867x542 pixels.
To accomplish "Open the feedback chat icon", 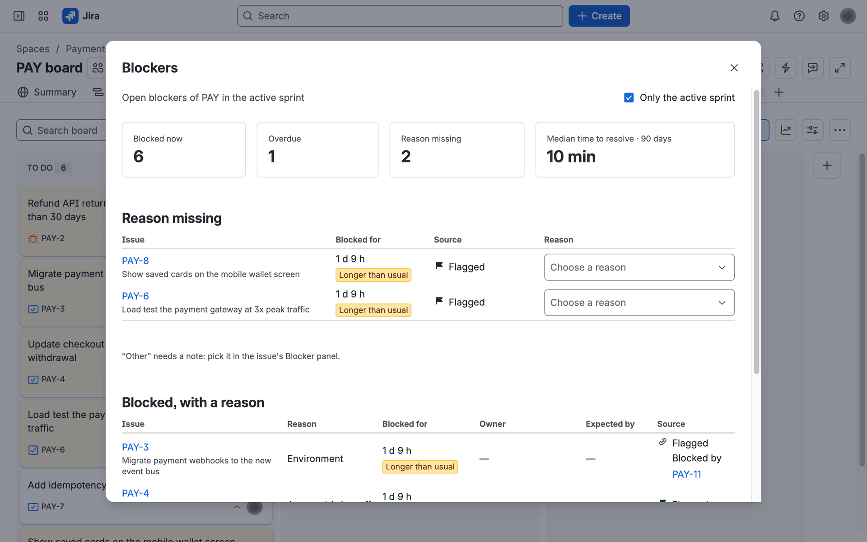I will 813,68.
